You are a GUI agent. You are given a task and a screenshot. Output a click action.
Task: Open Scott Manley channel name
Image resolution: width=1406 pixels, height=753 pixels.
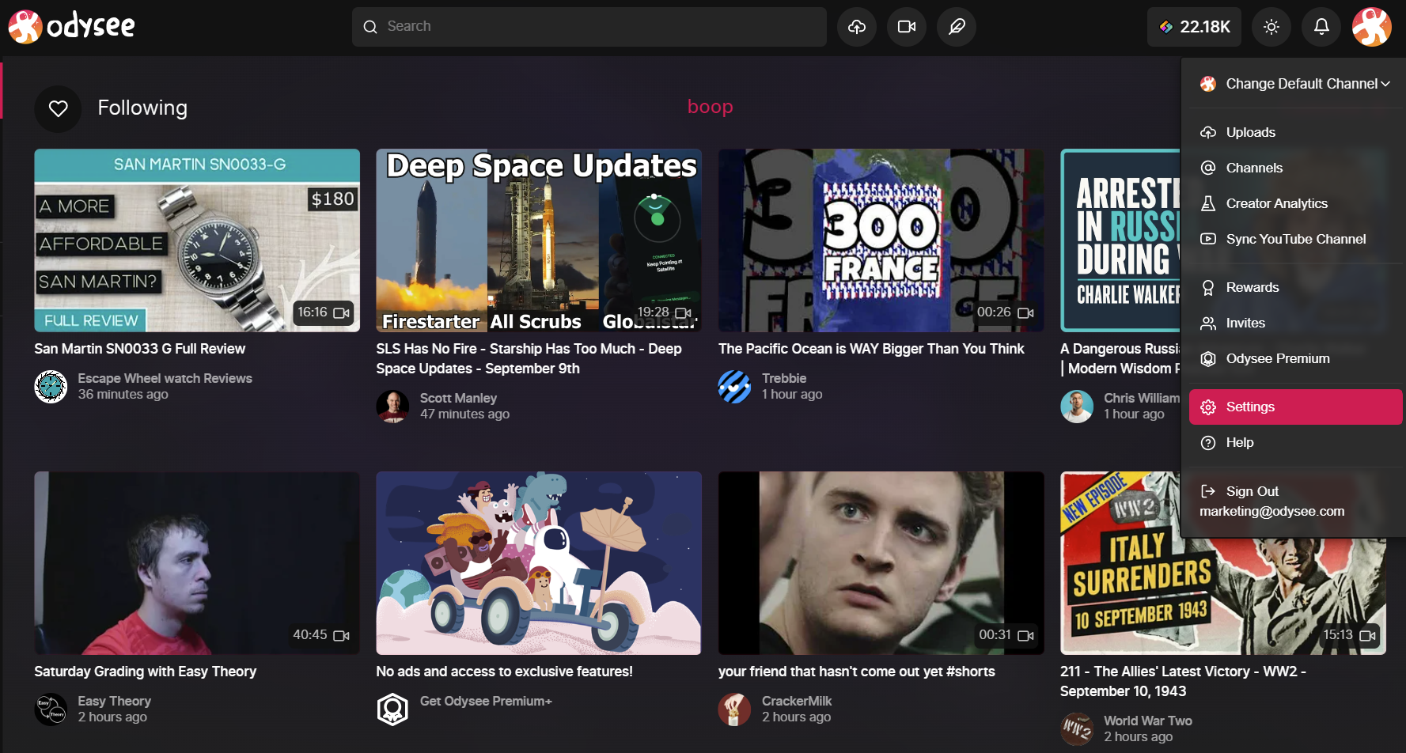point(458,399)
